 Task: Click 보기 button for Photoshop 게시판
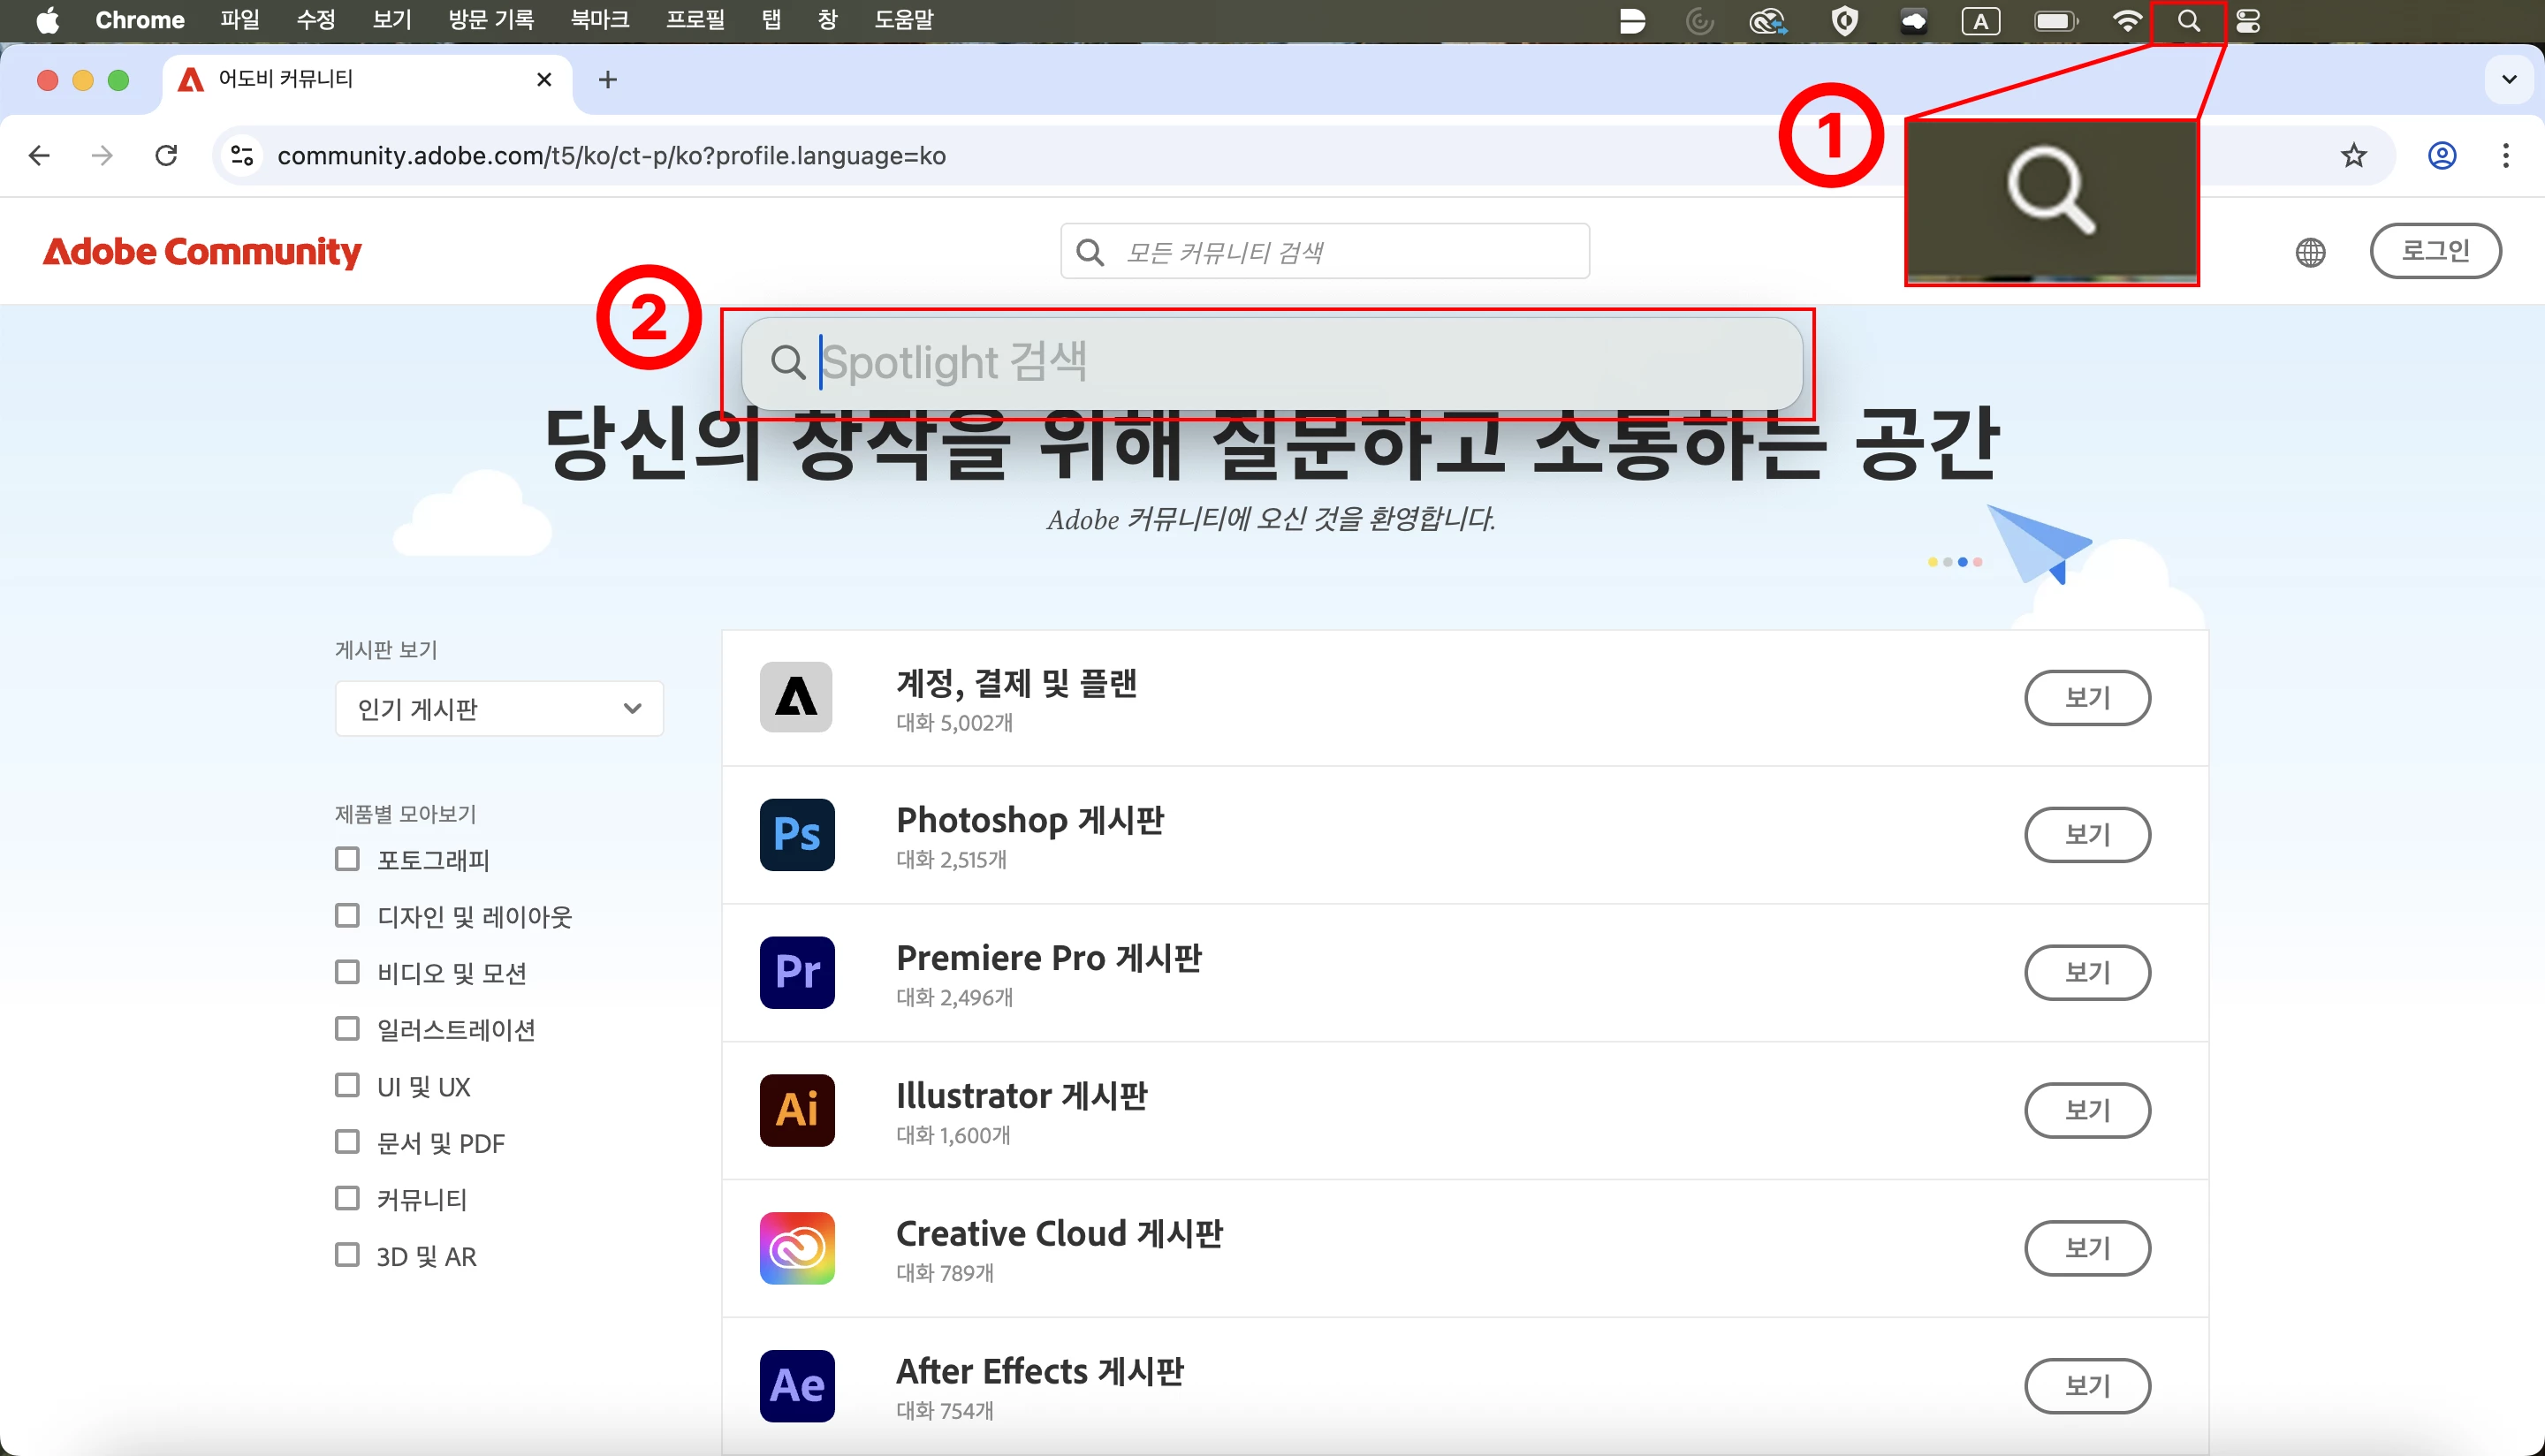tap(2087, 834)
